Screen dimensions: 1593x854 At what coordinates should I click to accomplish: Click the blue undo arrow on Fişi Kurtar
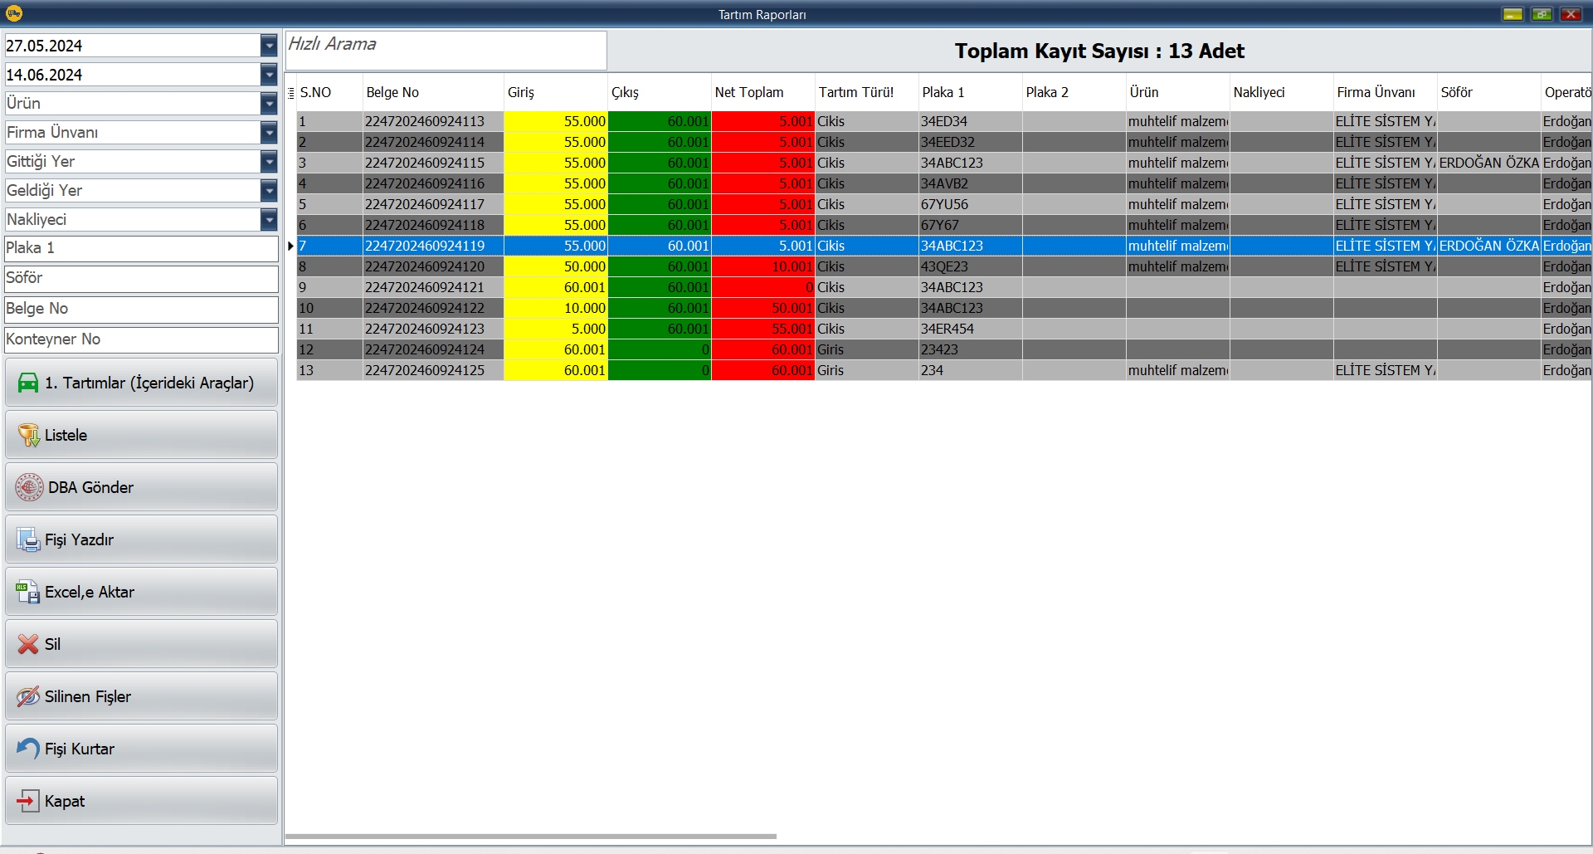[26, 748]
